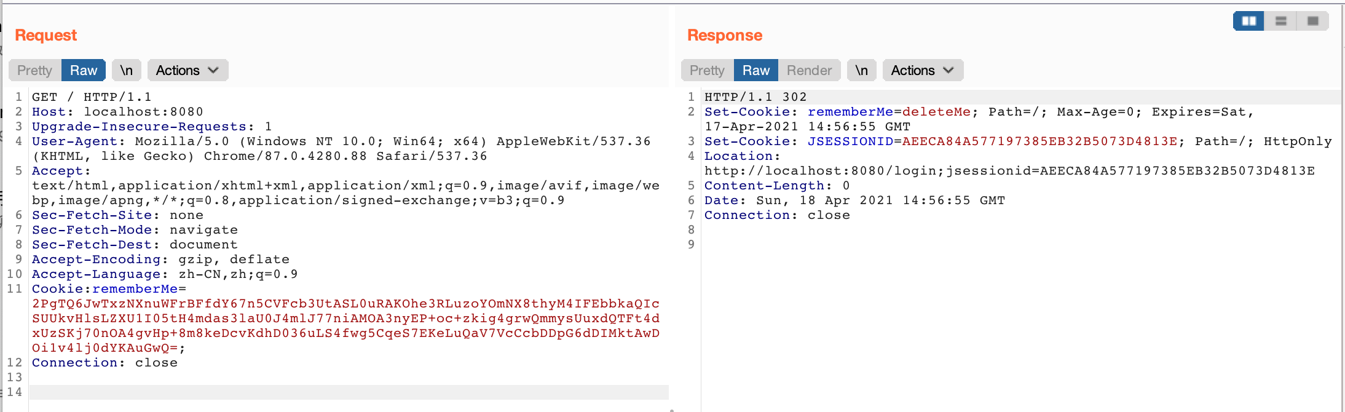Open the Request Actions dropdown
The image size is (1345, 412).
187,71
